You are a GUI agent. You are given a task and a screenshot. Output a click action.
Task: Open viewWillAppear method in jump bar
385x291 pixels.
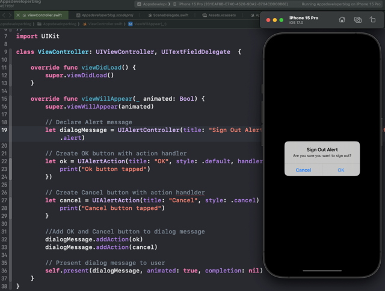[147, 24]
